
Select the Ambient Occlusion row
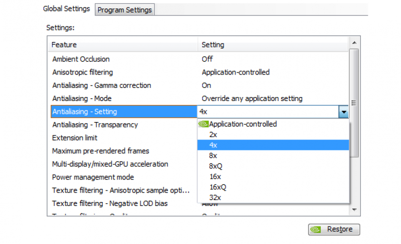[81, 59]
